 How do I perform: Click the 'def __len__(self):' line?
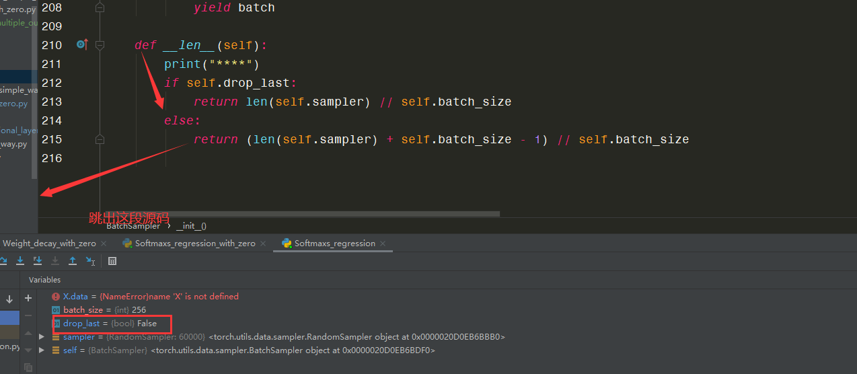pos(200,45)
